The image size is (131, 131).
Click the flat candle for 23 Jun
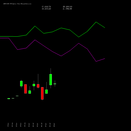tap(17, 96)
